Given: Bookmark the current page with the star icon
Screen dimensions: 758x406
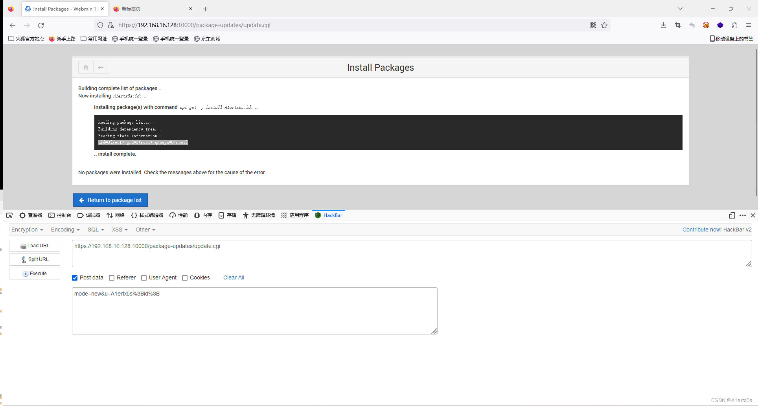Looking at the screenshot, I should (x=604, y=25).
